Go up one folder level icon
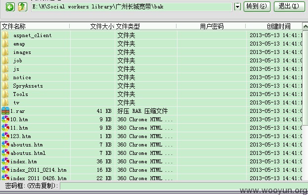 coord(23,7)
